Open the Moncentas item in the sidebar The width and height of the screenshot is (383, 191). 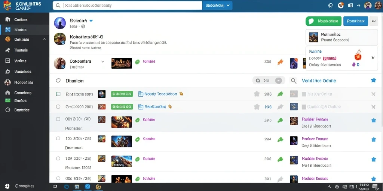tap(24, 82)
